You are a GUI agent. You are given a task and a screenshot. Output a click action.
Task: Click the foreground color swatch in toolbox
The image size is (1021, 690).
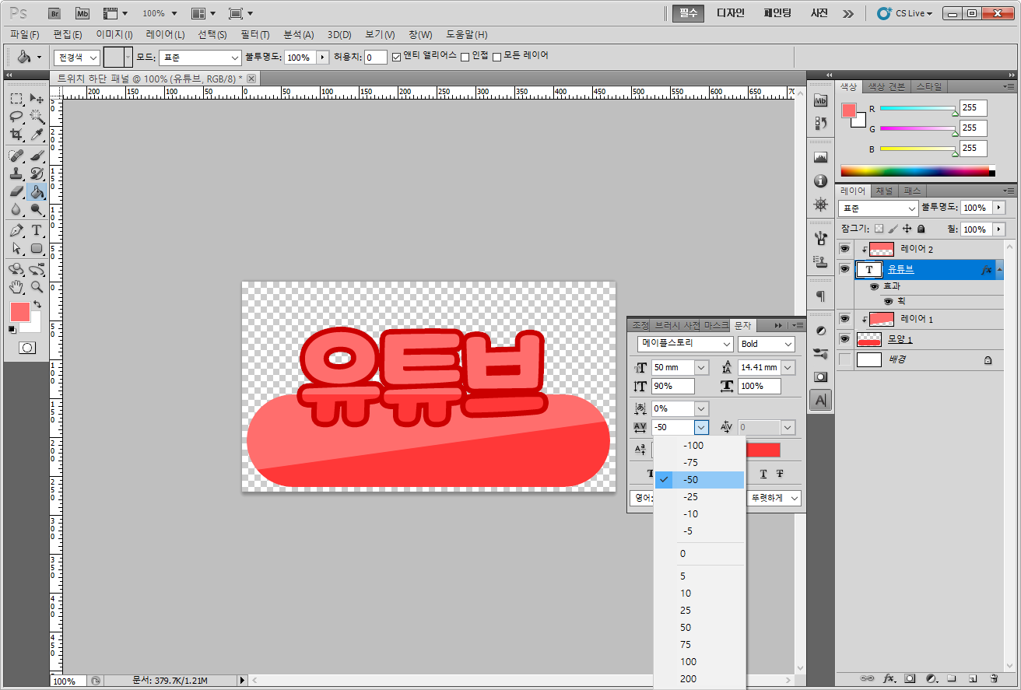(19, 312)
